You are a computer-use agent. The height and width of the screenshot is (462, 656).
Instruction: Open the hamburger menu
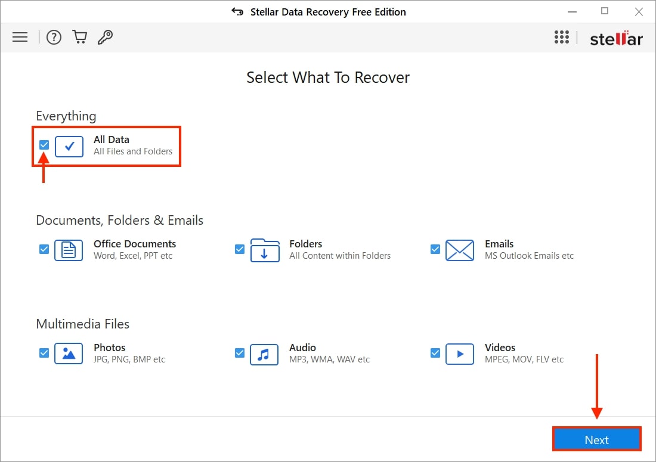[x=20, y=37]
